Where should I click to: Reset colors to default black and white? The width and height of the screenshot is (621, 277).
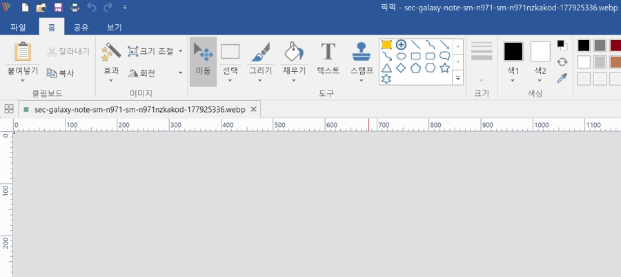pyautogui.click(x=562, y=45)
